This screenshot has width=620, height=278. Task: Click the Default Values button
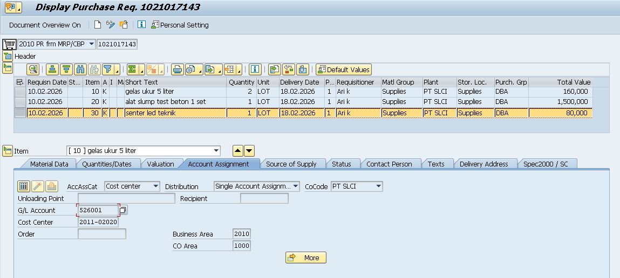[x=344, y=69]
